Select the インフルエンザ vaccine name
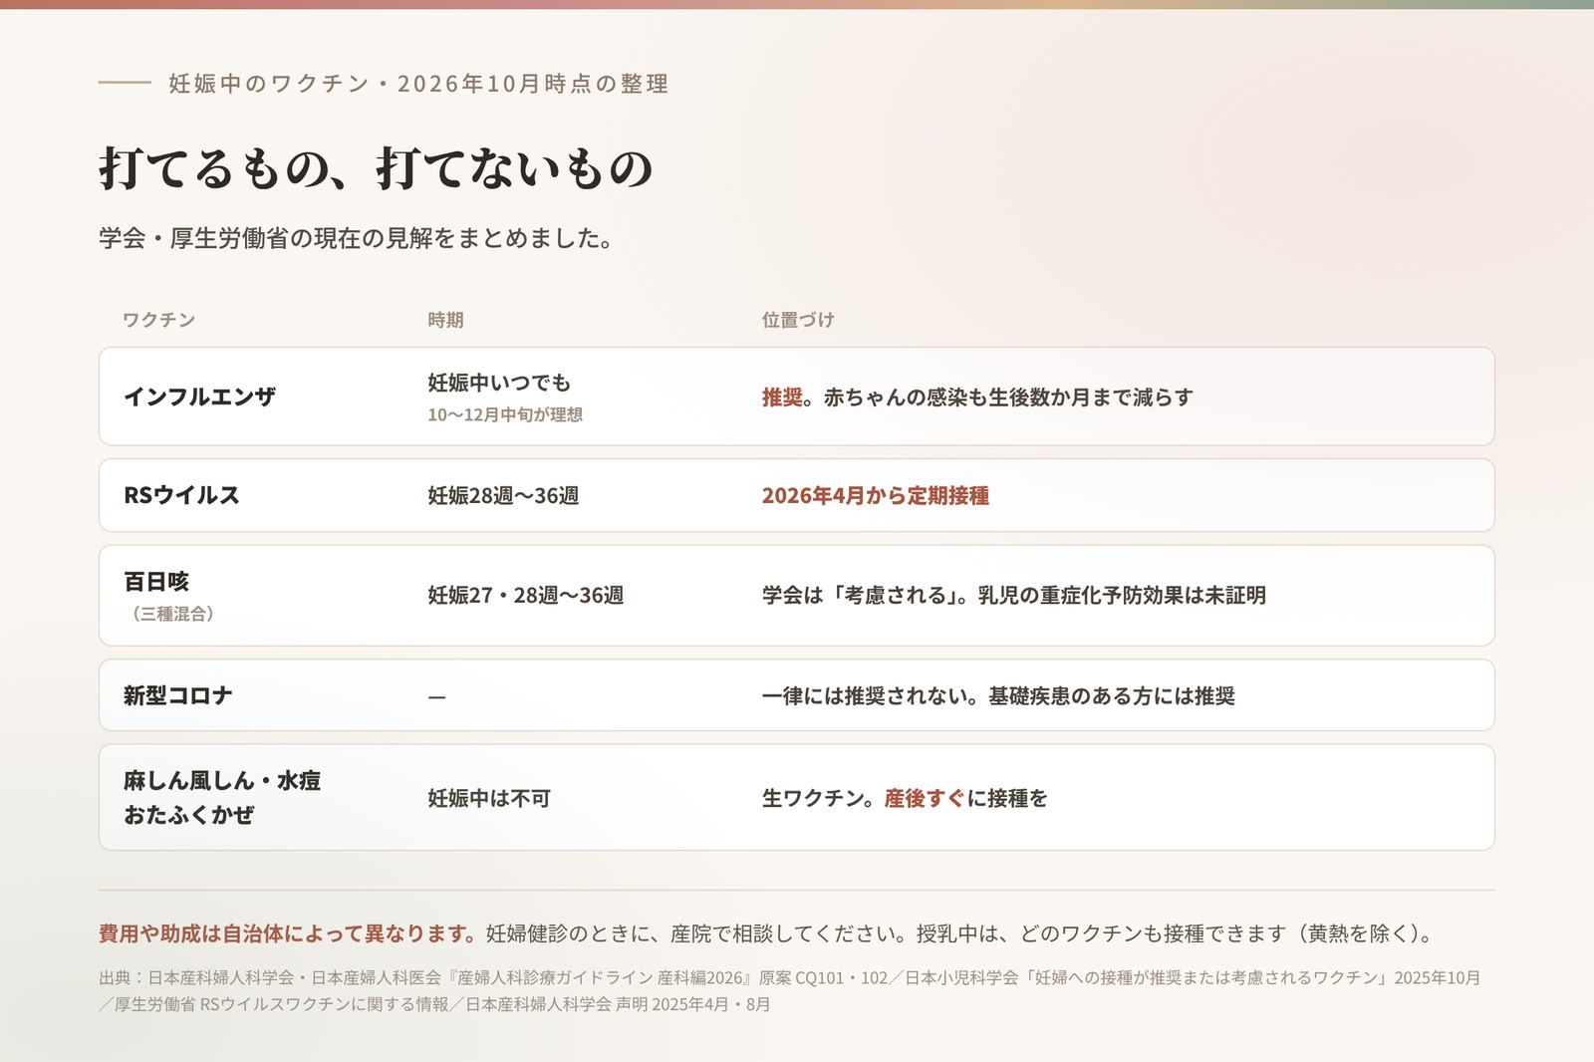 [x=199, y=397]
